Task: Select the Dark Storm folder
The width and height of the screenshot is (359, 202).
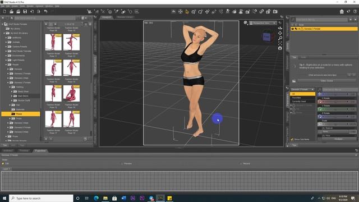Action: click(23, 96)
